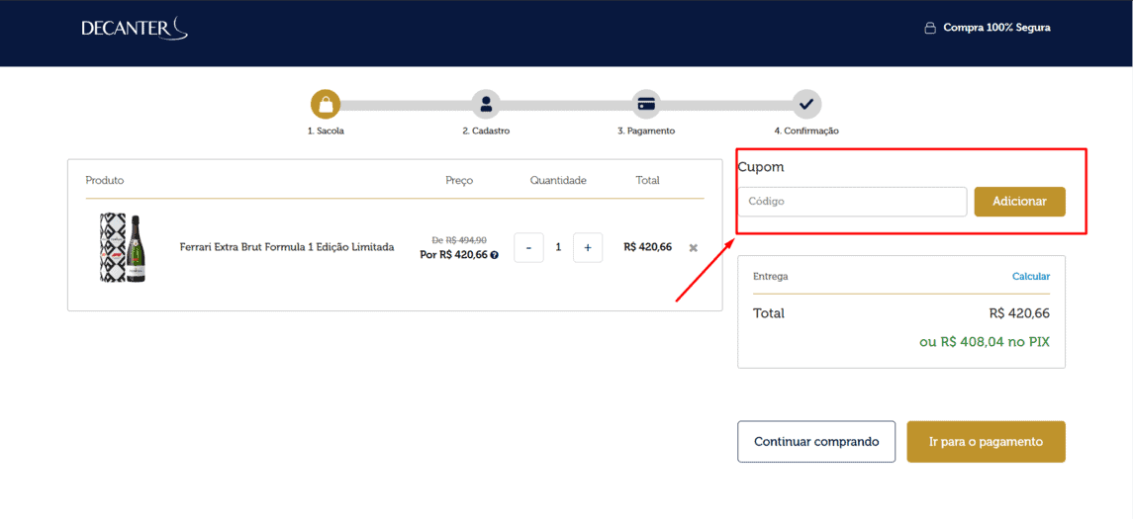
Task: Click the 'ou R$ 408,04 no PIX' text
Action: pos(985,341)
